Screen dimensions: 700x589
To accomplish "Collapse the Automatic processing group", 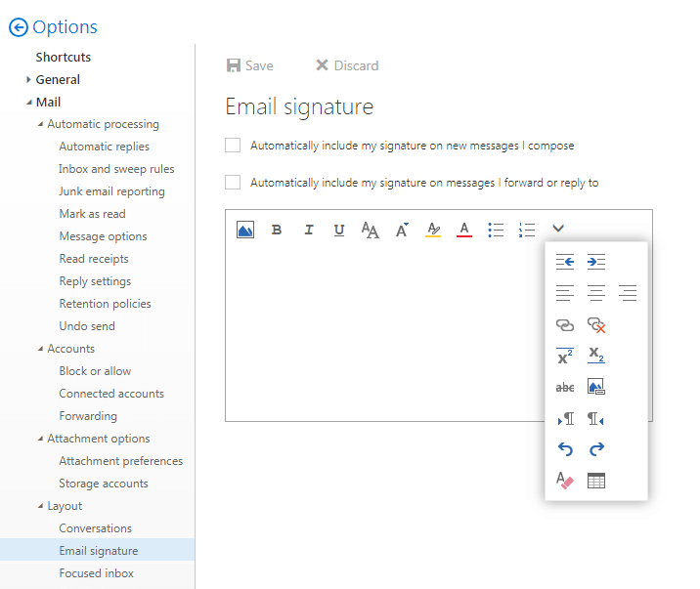I will click(x=40, y=124).
